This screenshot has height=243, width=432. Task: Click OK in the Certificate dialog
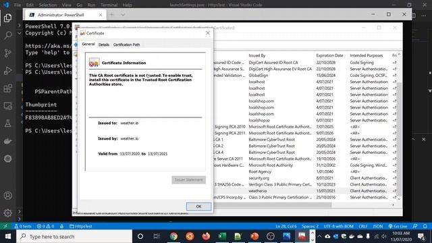(x=198, y=207)
